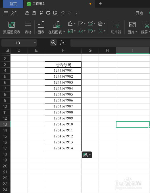This screenshot has height=193, width=150.
Task: Click the export to PDF icon
Action: point(41,13)
